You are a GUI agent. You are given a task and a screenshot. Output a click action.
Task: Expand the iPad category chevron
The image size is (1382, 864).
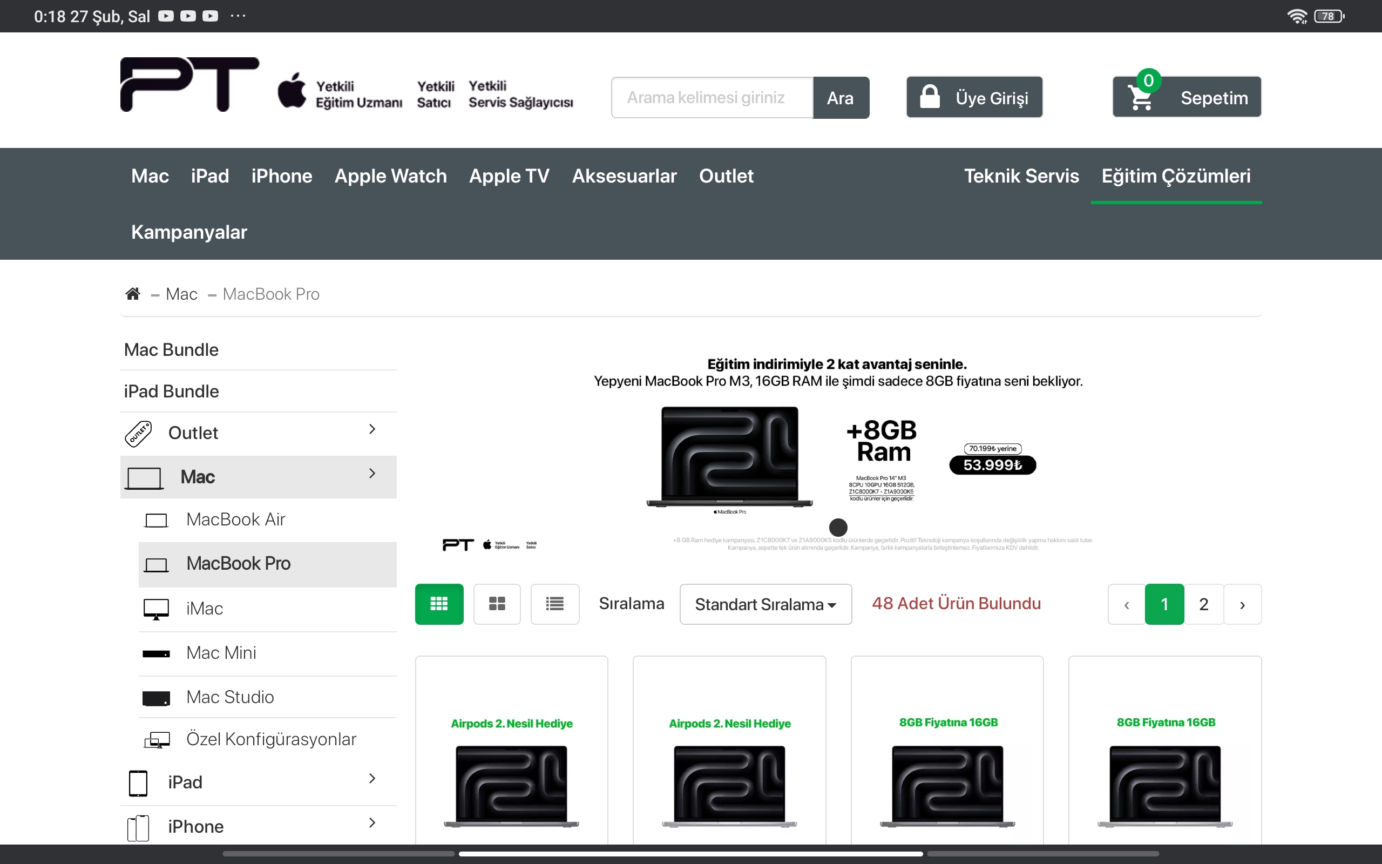[x=372, y=778]
